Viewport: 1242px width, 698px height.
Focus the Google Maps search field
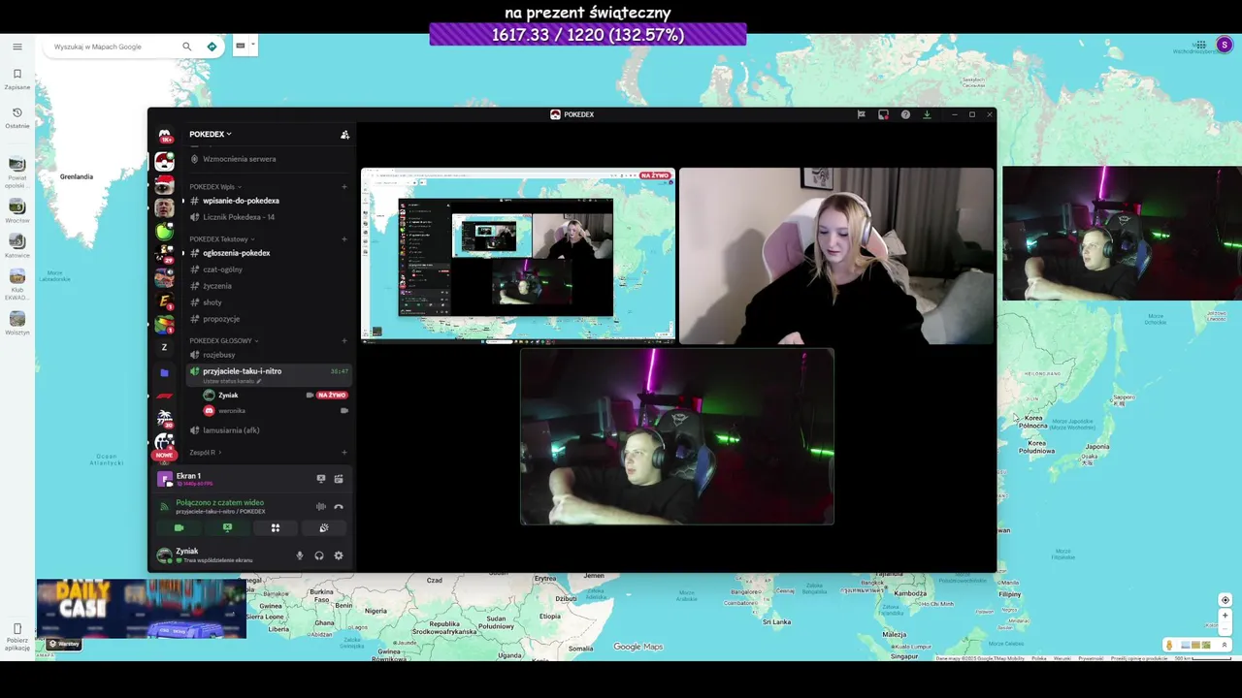[x=114, y=47]
